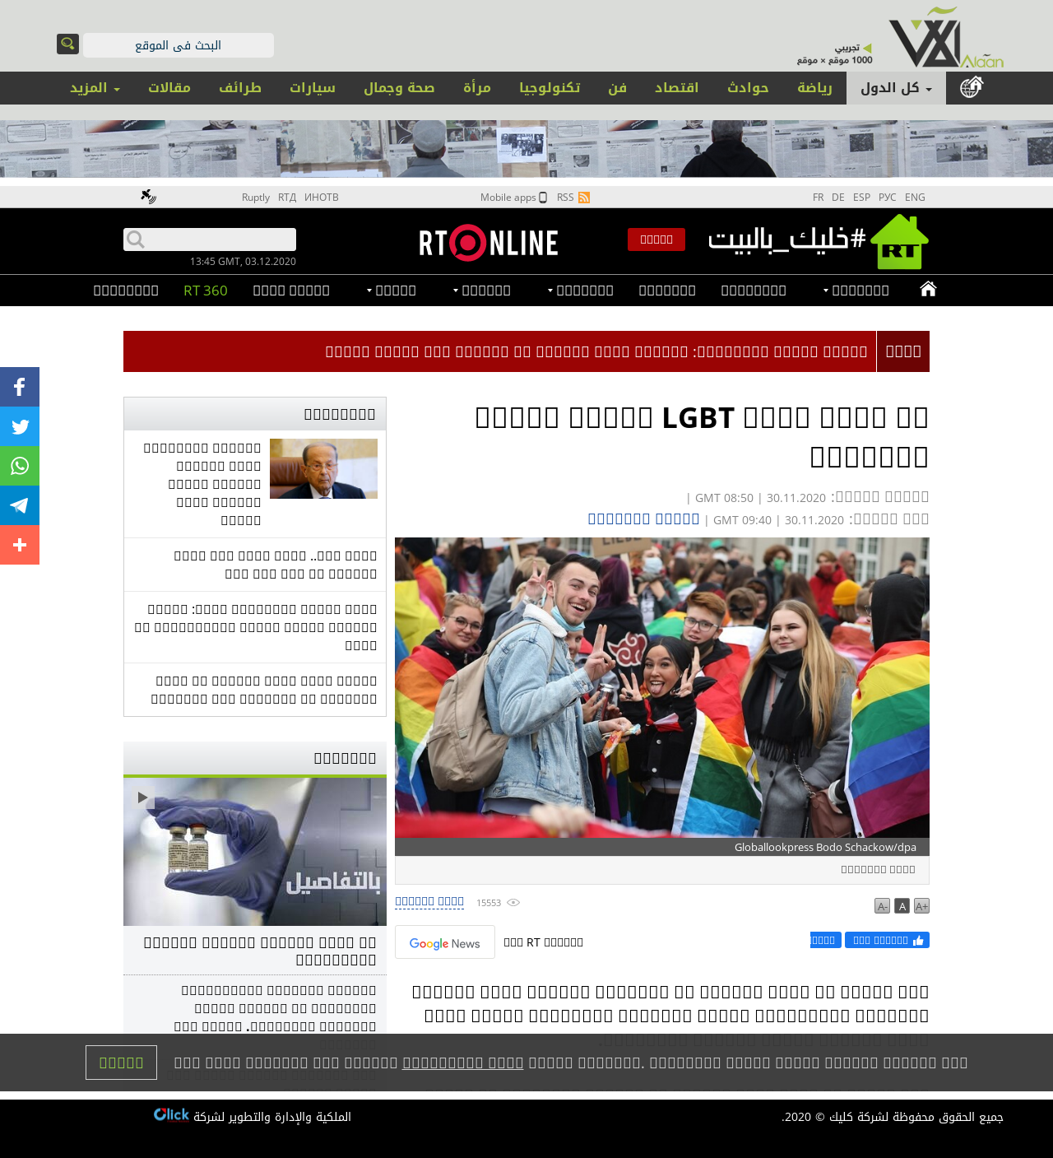Open the مرأة menu item
This screenshot has height=1158, width=1053.
[477, 88]
